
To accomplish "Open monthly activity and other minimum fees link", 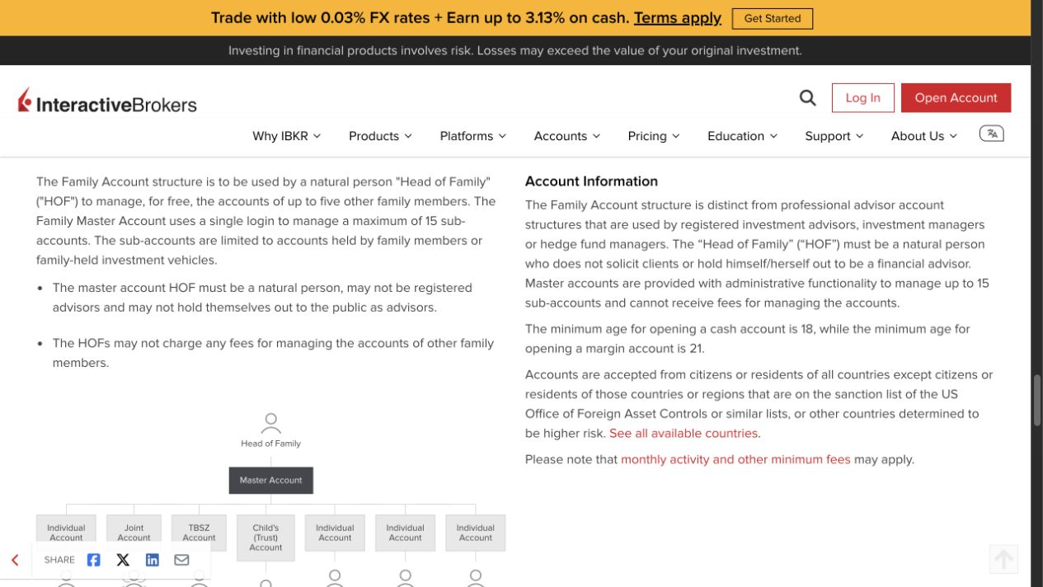I will click(735, 460).
